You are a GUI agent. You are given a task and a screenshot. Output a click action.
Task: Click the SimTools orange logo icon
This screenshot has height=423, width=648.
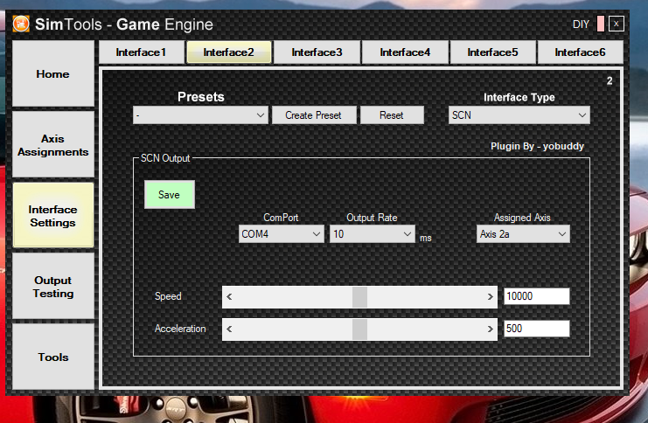21,24
